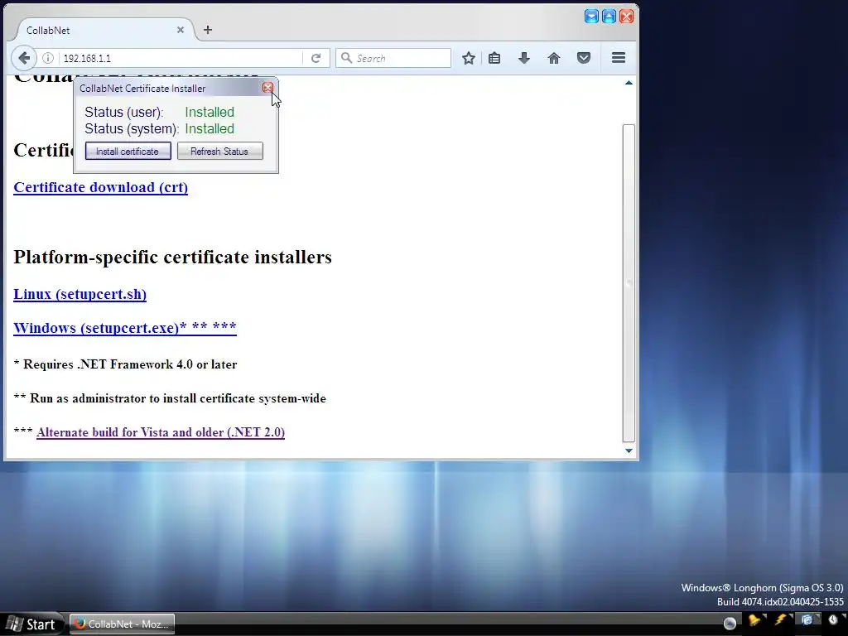Viewport: 848px width, 636px height.
Task: Close the CollabNet Certificate Installer dialog
Action: click(267, 88)
